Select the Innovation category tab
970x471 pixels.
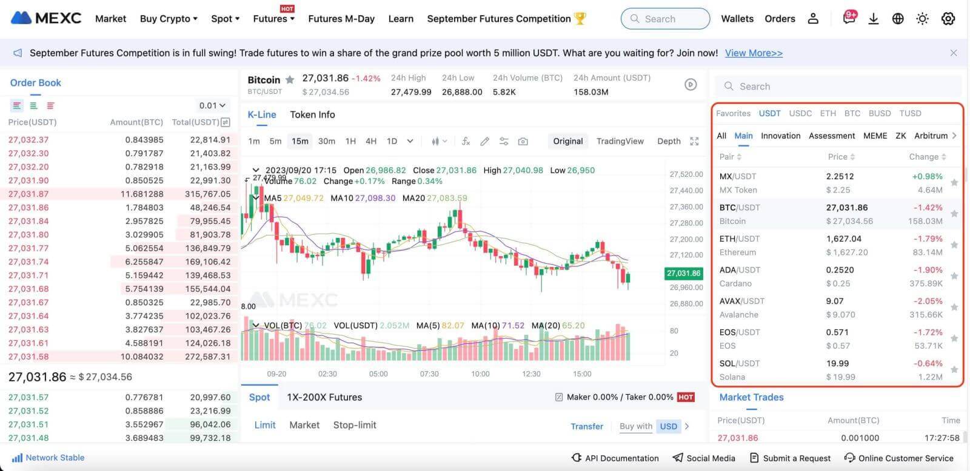point(781,136)
